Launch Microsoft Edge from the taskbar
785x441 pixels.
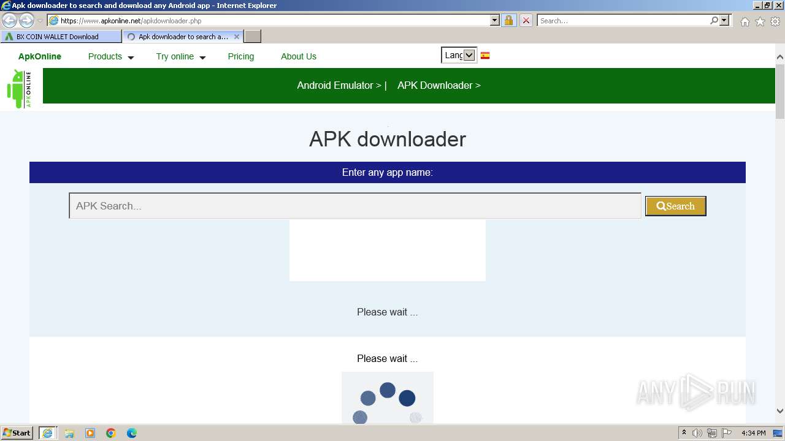click(132, 433)
